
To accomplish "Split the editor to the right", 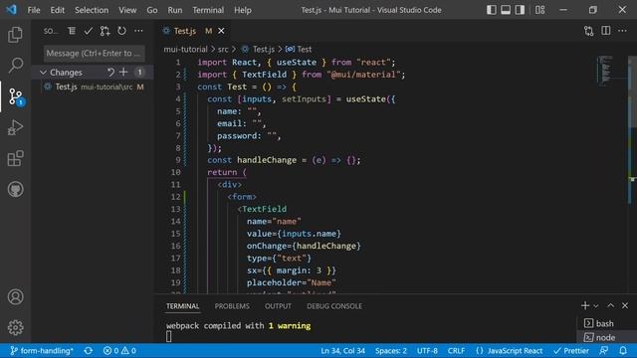I will pyautogui.click(x=606, y=31).
